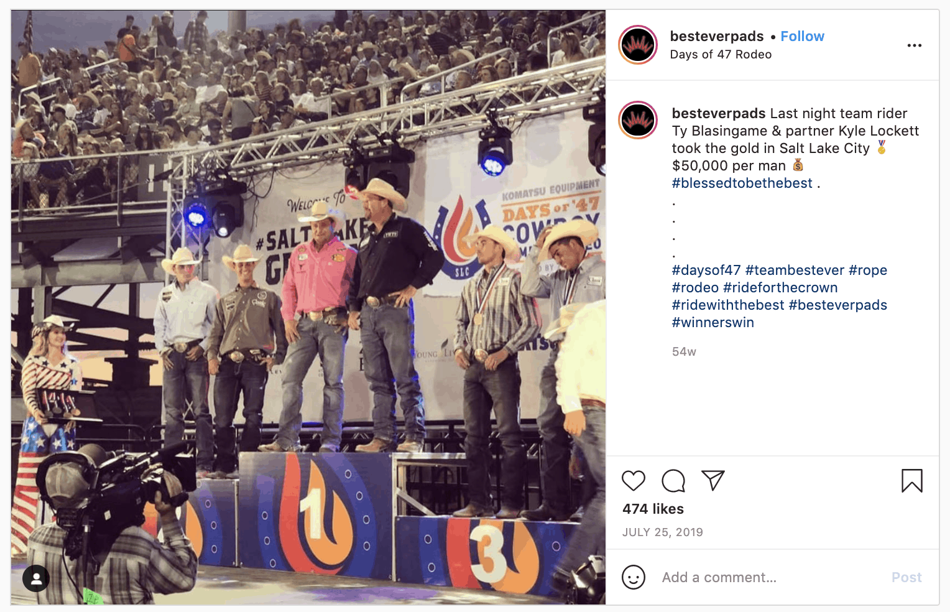Image resolution: width=950 pixels, height=612 pixels.
Task: Open the July 25, 2019 post date link
Action: (x=663, y=532)
